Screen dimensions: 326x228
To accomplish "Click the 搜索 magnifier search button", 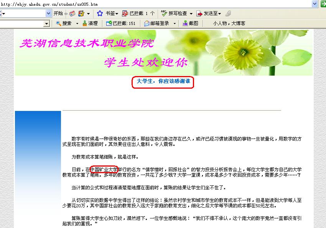I will [64, 23].
